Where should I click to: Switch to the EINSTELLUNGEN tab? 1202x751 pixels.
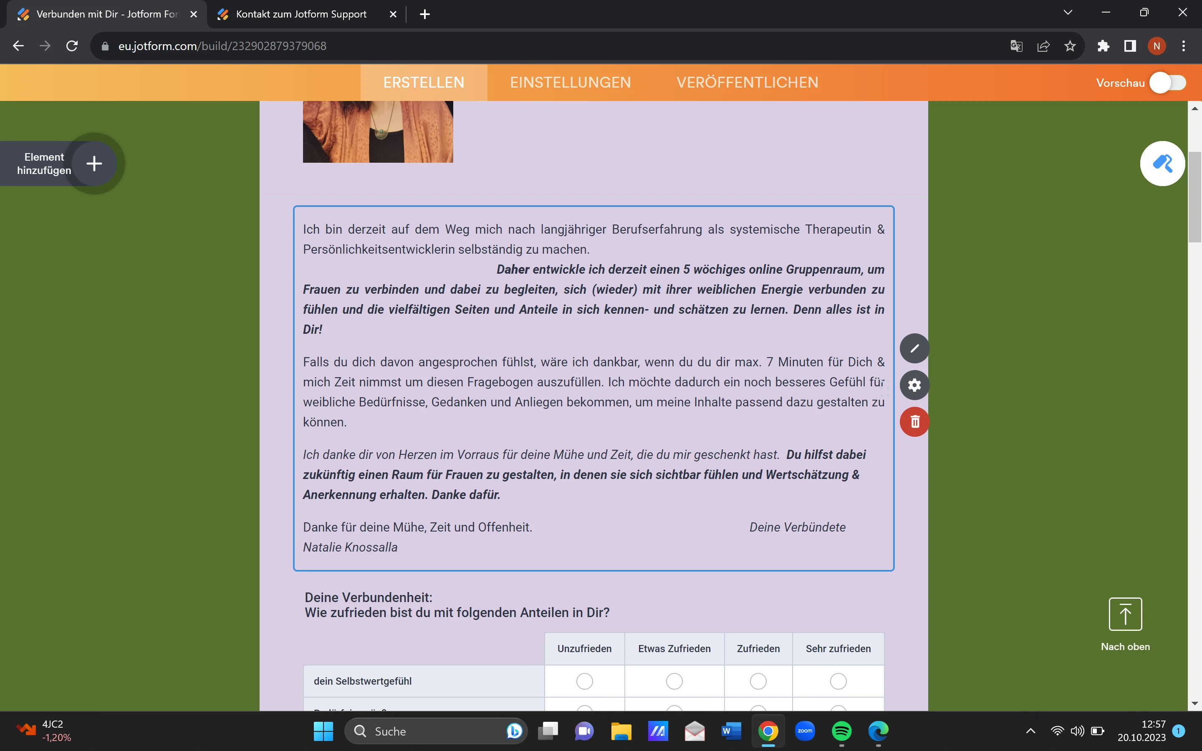570,82
